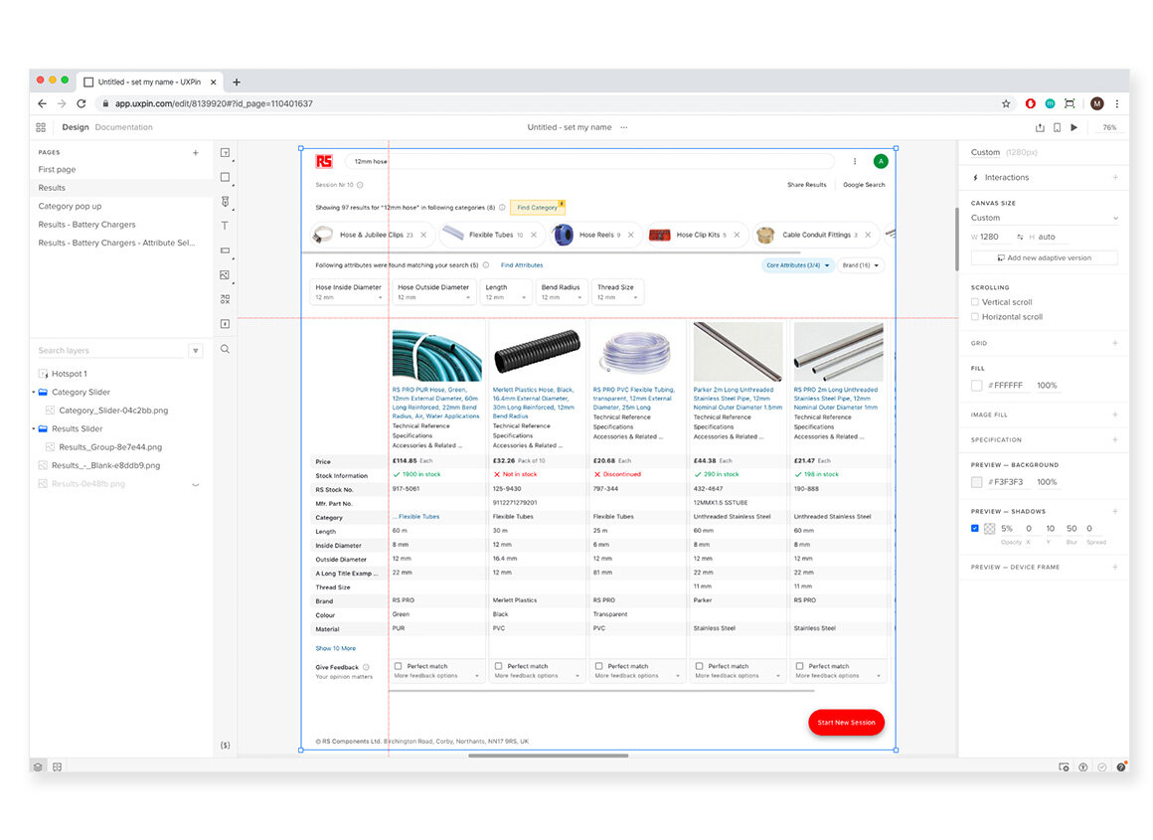Click the Start New Session button
The width and height of the screenshot is (1153, 840).
(x=847, y=723)
